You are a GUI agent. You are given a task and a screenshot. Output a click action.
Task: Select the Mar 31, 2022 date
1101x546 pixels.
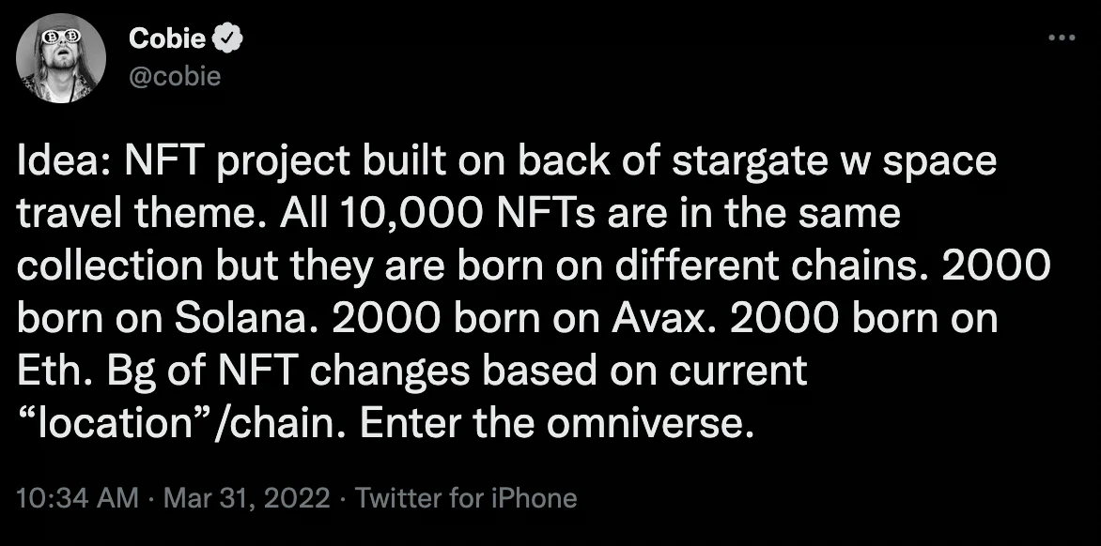[x=246, y=498]
